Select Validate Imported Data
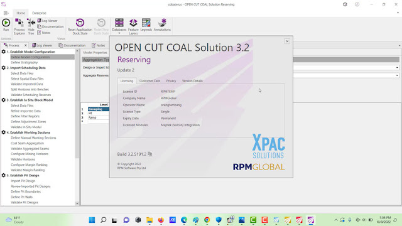This screenshot has height=226, width=402. 27,84
